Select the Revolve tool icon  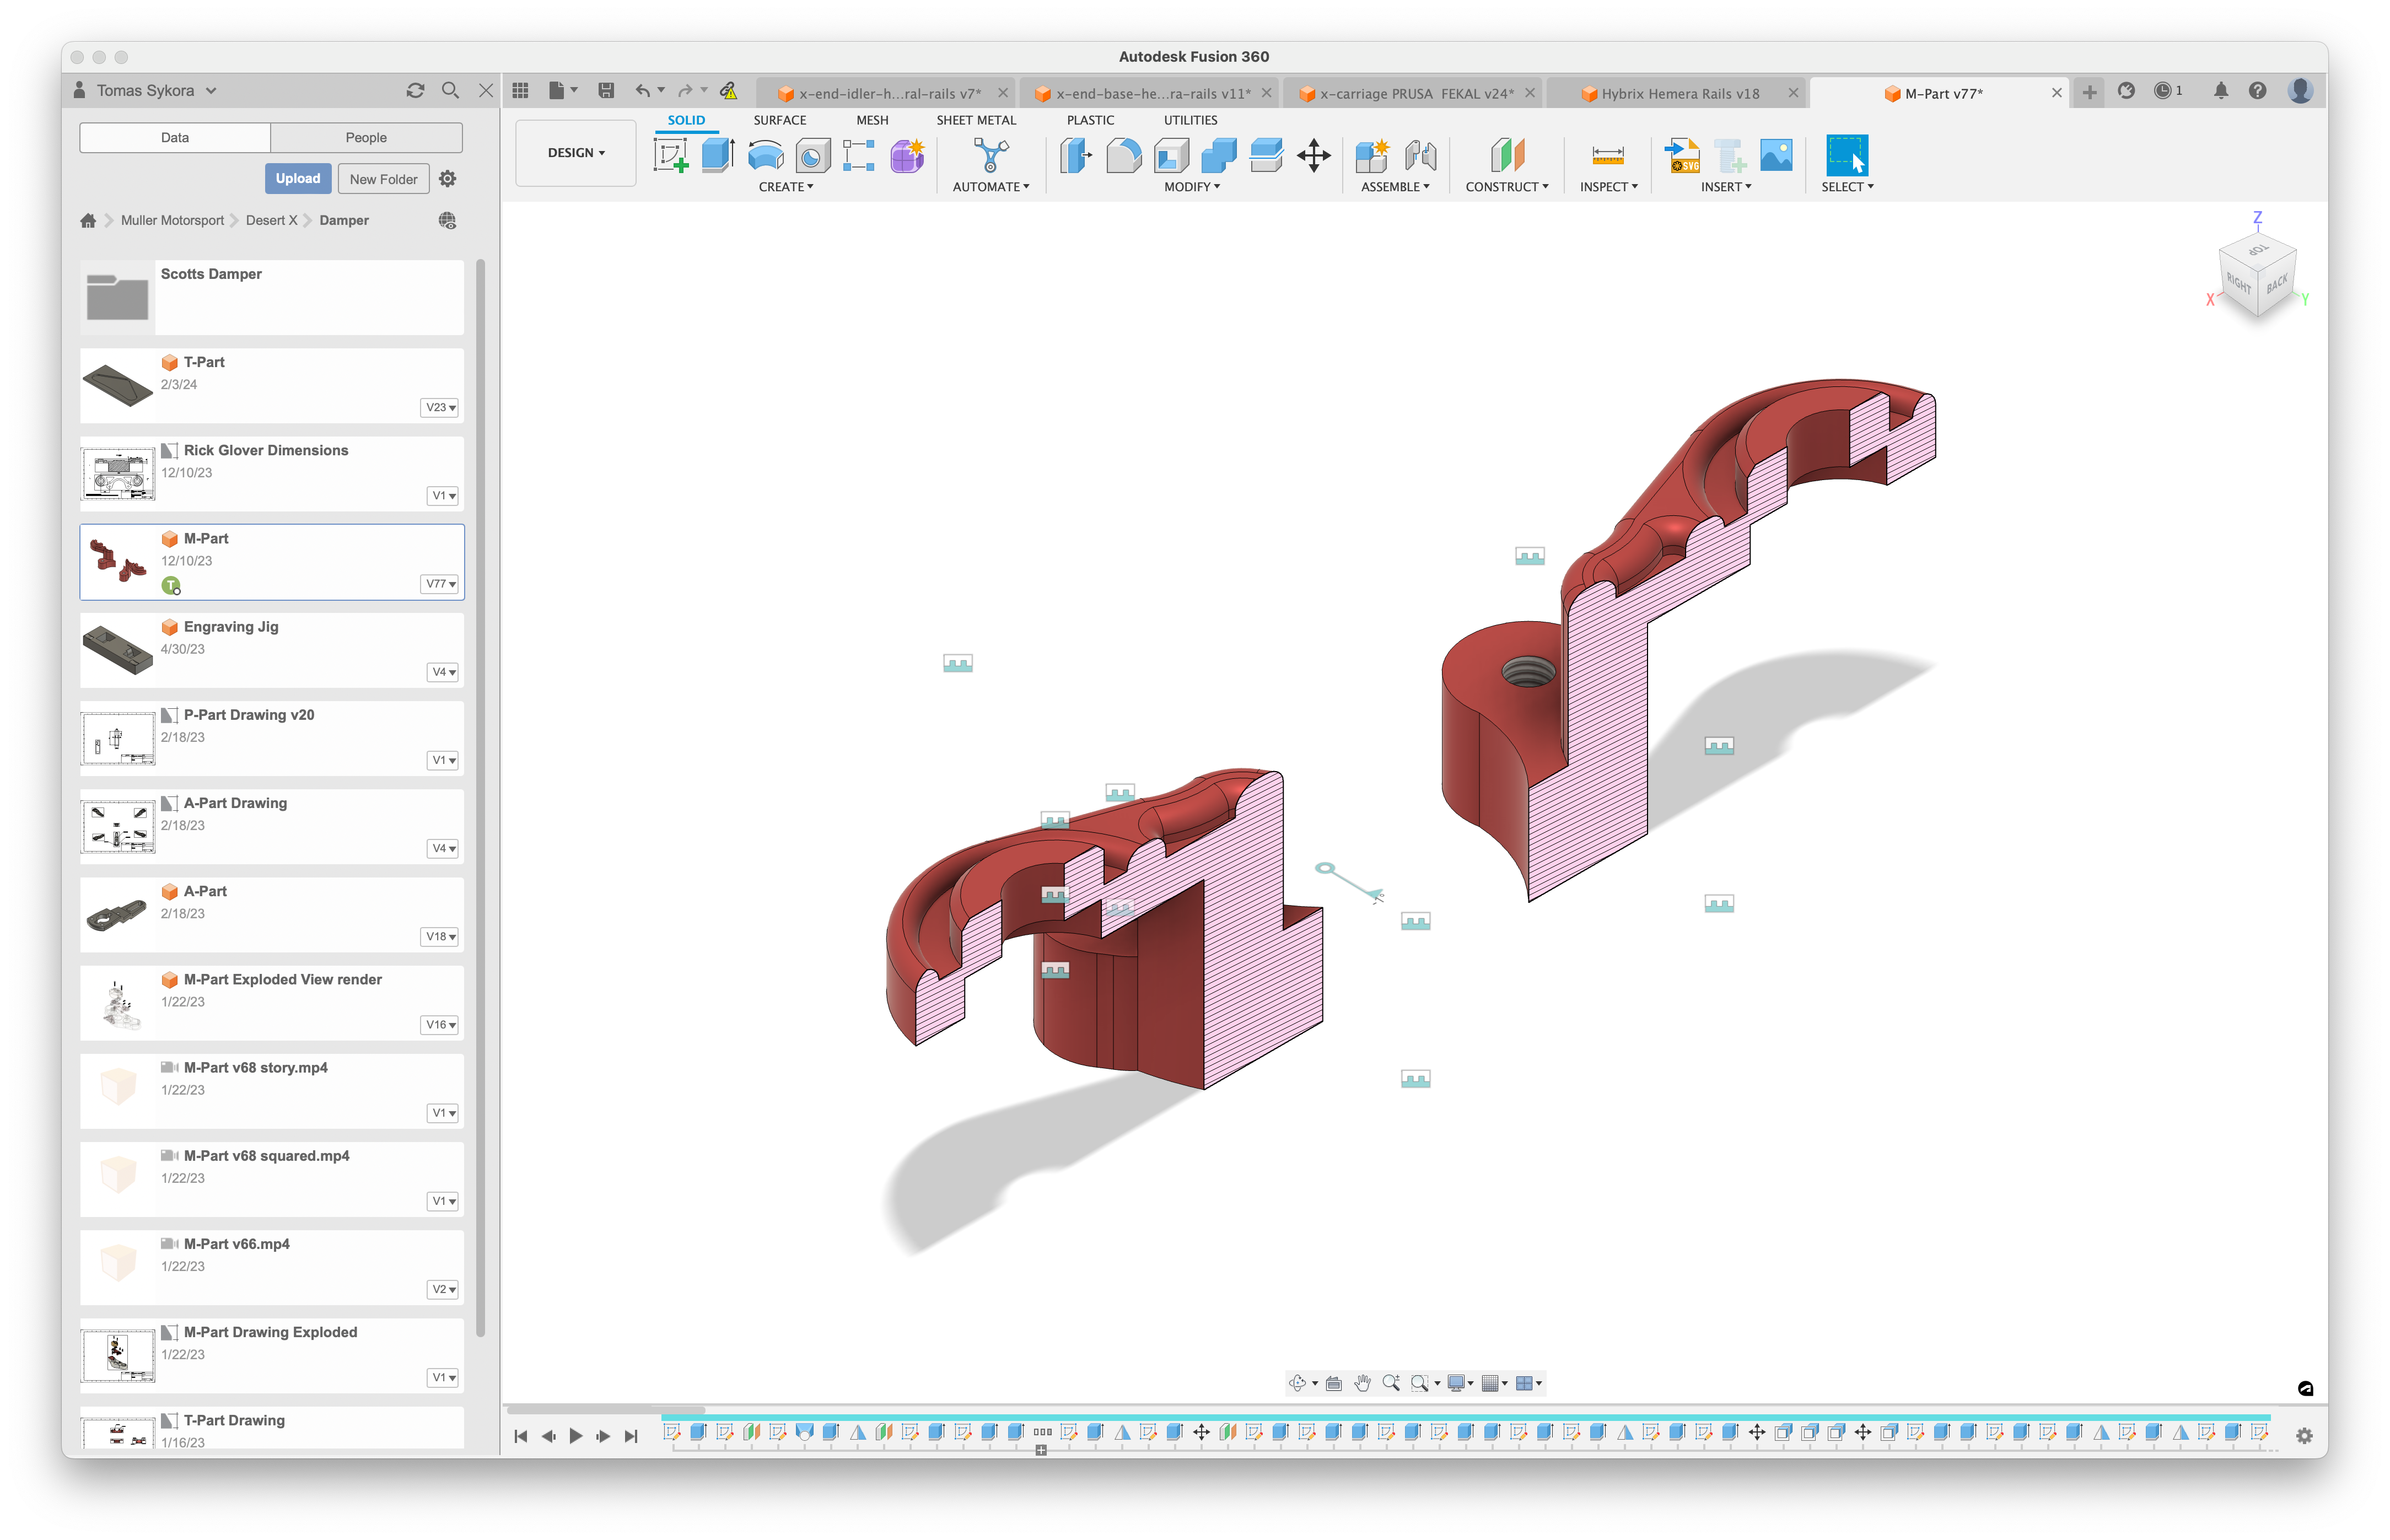click(765, 156)
